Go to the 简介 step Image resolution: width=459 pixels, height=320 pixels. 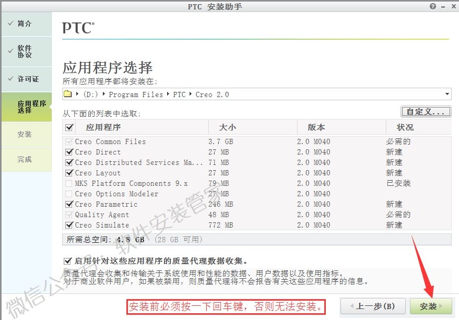click(x=25, y=24)
